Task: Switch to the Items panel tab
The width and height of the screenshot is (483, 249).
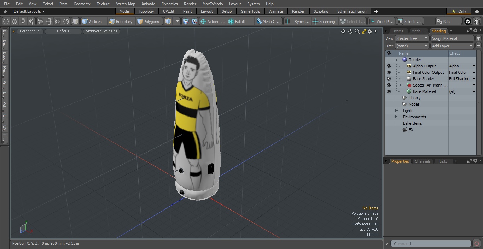Action: pos(398,31)
